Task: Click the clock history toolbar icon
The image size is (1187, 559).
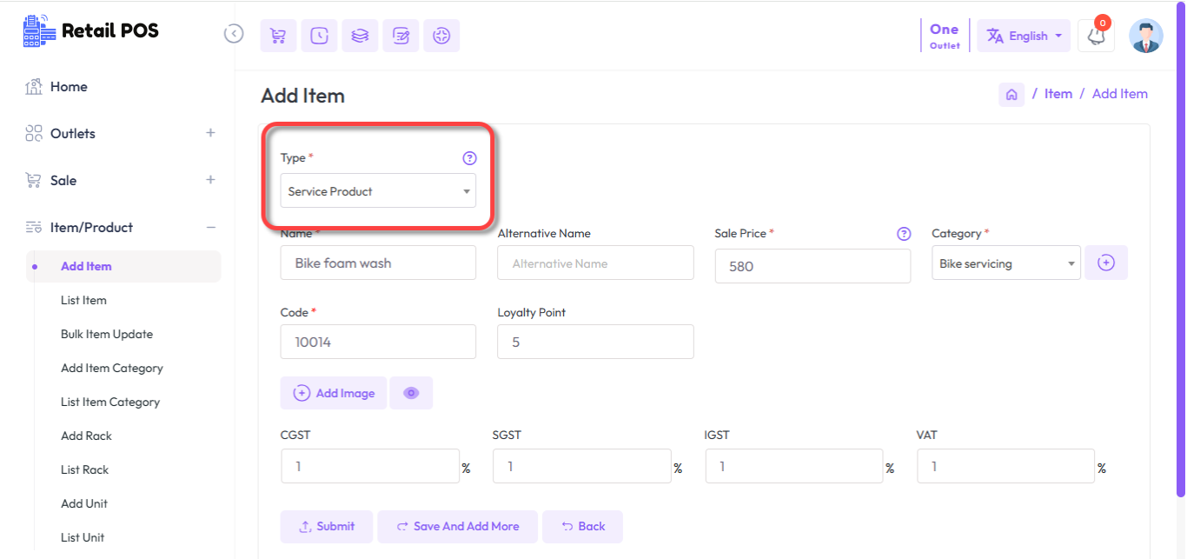Action: pos(319,36)
